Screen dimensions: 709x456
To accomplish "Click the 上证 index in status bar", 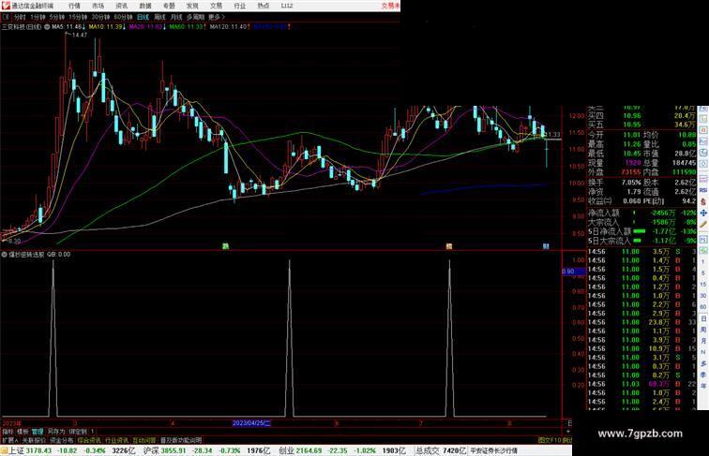I will pos(16,450).
